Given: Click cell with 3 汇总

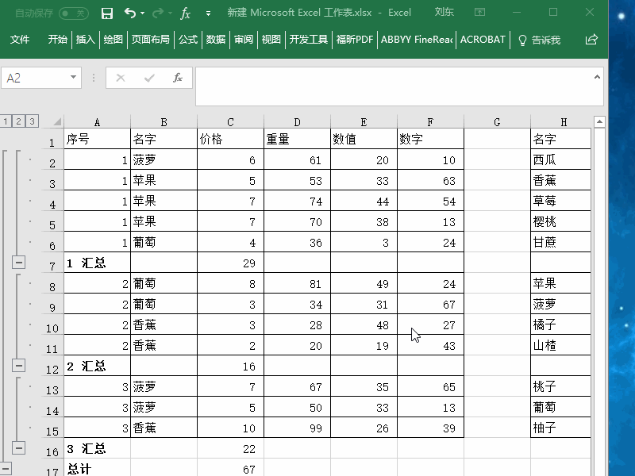Looking at the screenshot, I should click(97, 448).
